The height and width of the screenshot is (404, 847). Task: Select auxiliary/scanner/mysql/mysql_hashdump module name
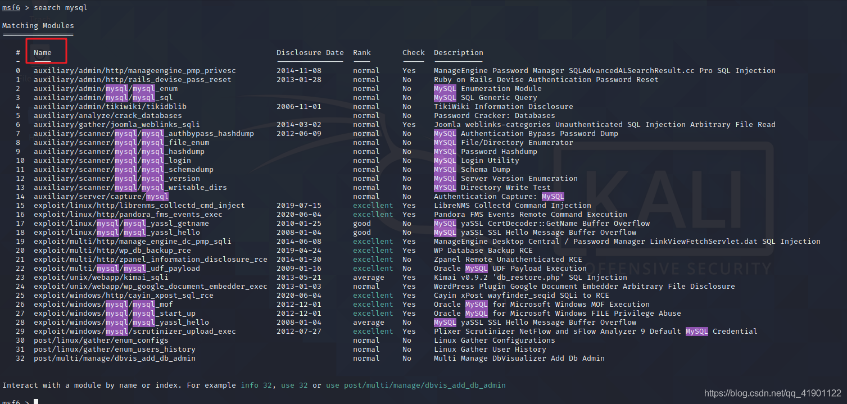(x=119, y=152)
